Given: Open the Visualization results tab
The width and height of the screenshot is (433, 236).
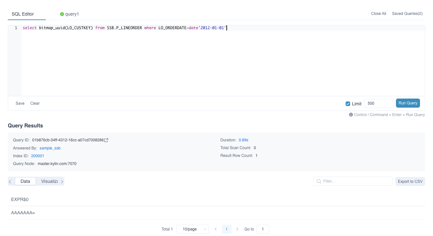Looking at the screenshot, I should (x=49, y=181).
